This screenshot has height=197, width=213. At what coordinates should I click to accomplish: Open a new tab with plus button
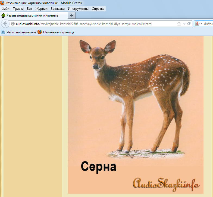[x=72, y=15]
